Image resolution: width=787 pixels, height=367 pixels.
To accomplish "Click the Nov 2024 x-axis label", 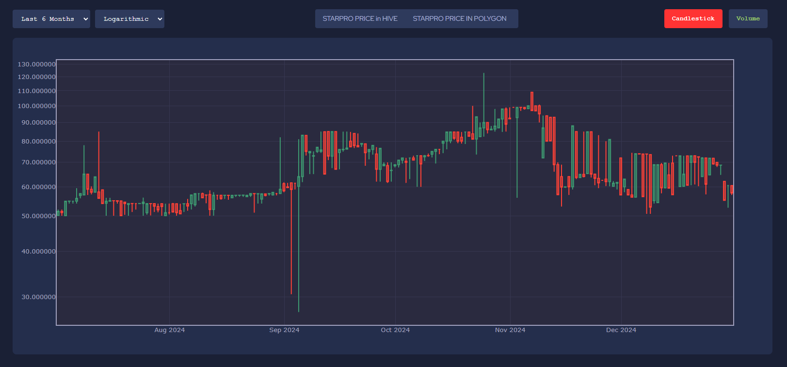I will (510, 330).
